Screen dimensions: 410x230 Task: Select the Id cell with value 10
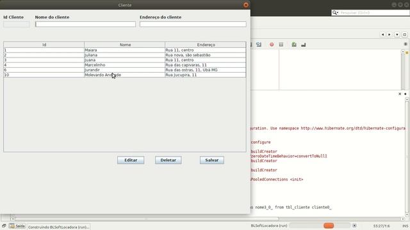44,75
